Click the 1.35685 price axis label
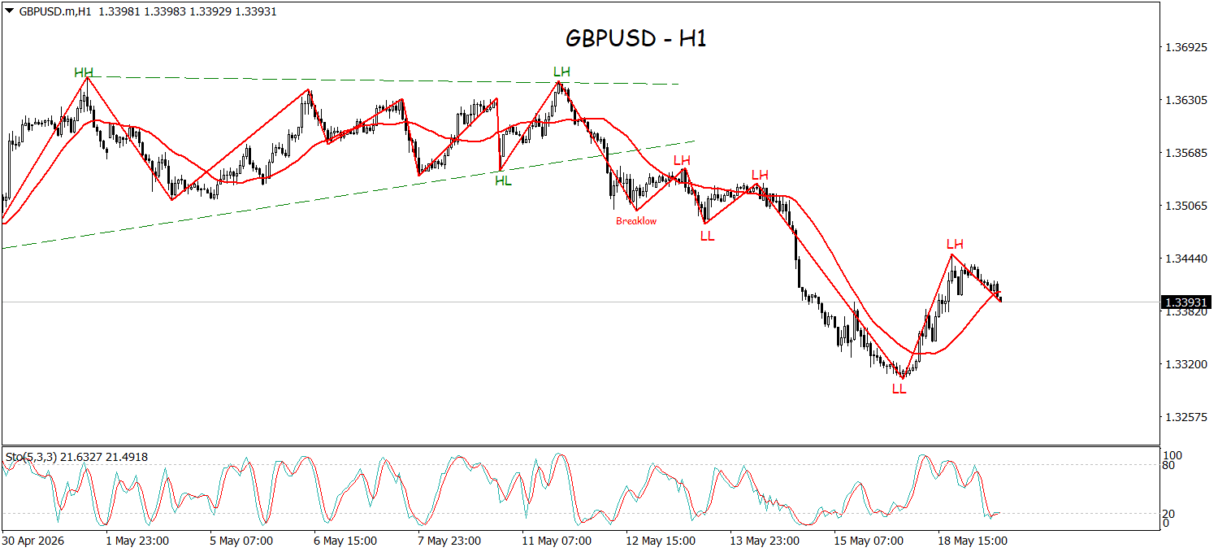Image resolution: width=1218 pixels, height=552 pixels. coord(1185,154)
